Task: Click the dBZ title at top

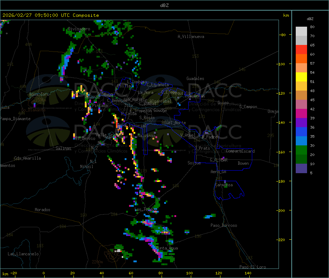Action: tap(164, 5)
